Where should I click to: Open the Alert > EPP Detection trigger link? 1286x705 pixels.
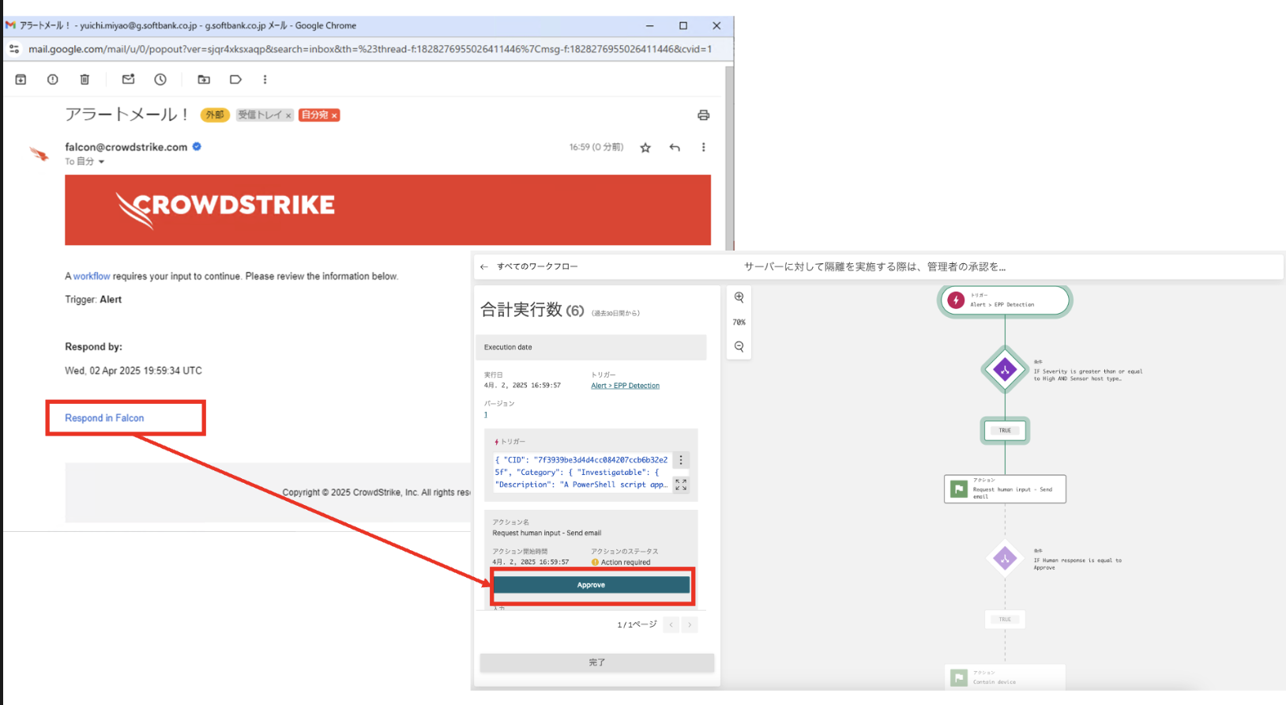coord(625,386)
